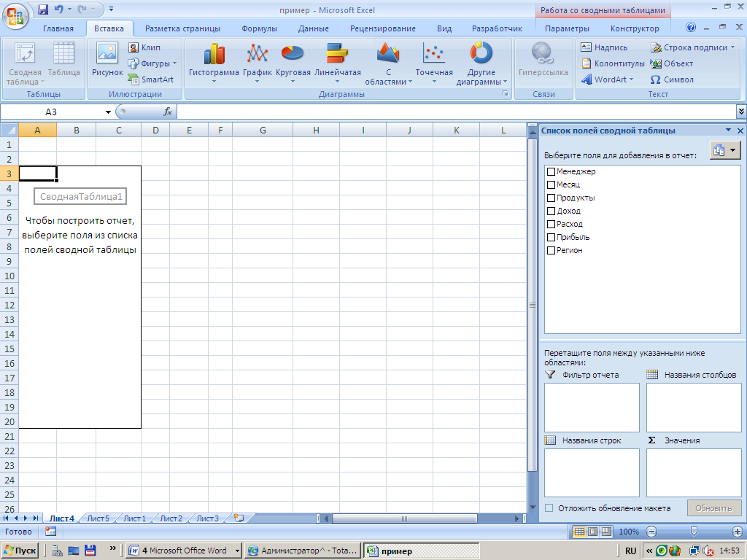Insert a line chart (График)
Screen dimensions: 747x560
tap(258, 63)
